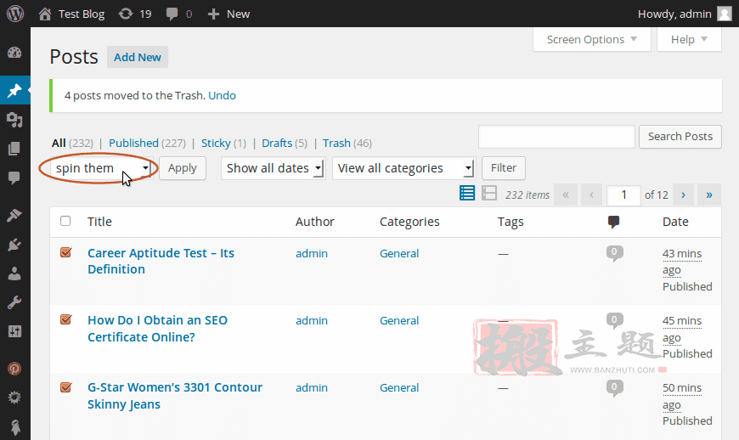739x440 pixels.
Task: Open the Settings sidebar icon
Action: coord(14,331)
